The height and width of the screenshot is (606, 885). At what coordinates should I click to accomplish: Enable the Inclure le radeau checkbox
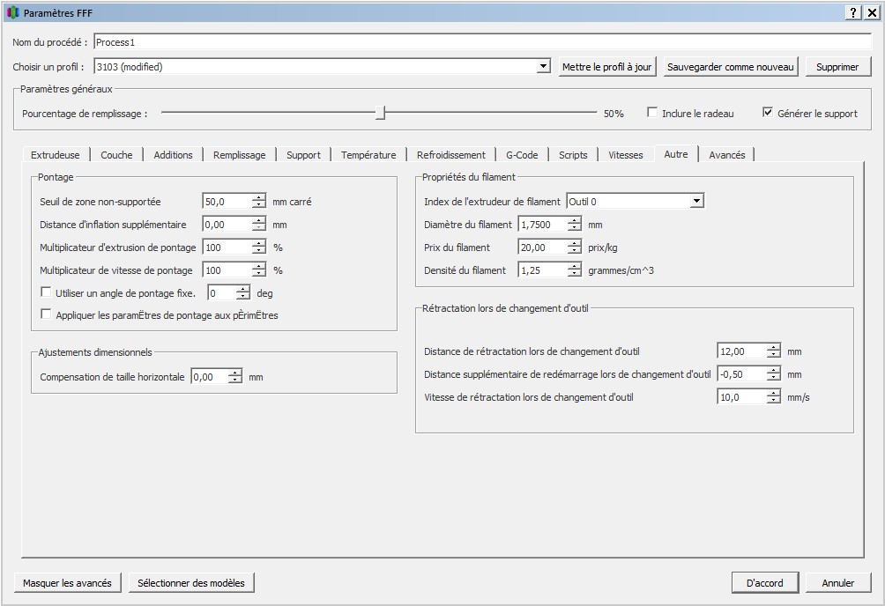652,113
